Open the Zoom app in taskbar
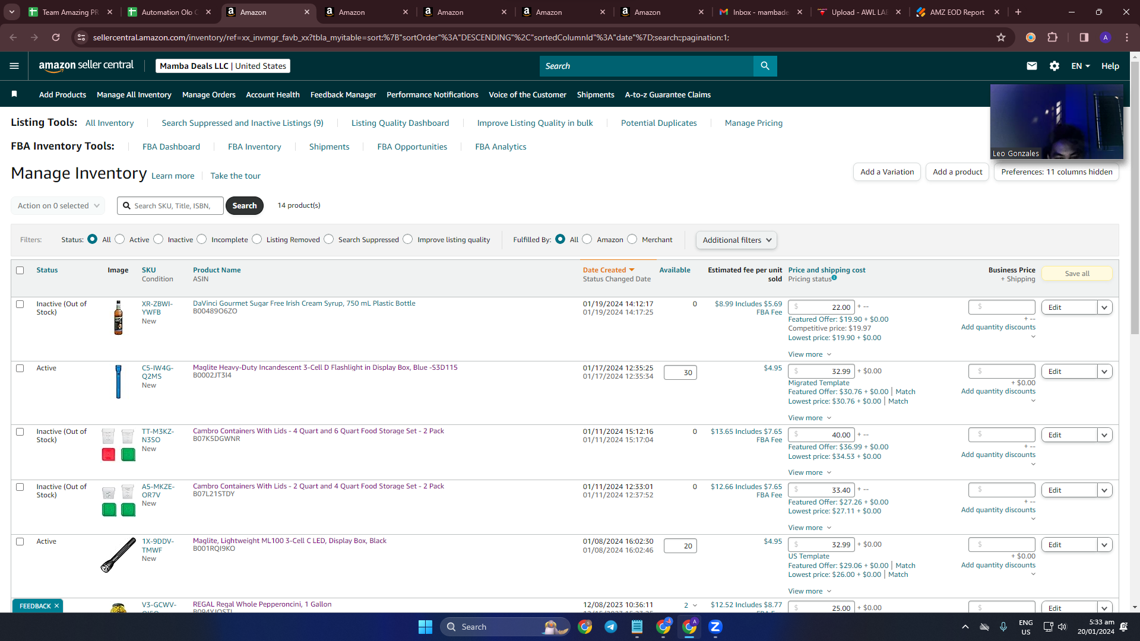 [715, 627]
